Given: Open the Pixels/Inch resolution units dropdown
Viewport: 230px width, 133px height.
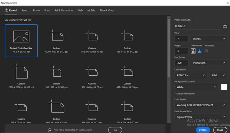Looking at the screenshot, I should [209, 63].
